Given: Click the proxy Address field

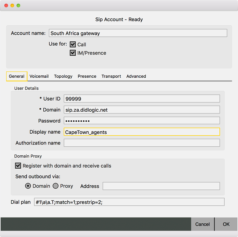Looking at the screenshot, I should click(161, 186).
